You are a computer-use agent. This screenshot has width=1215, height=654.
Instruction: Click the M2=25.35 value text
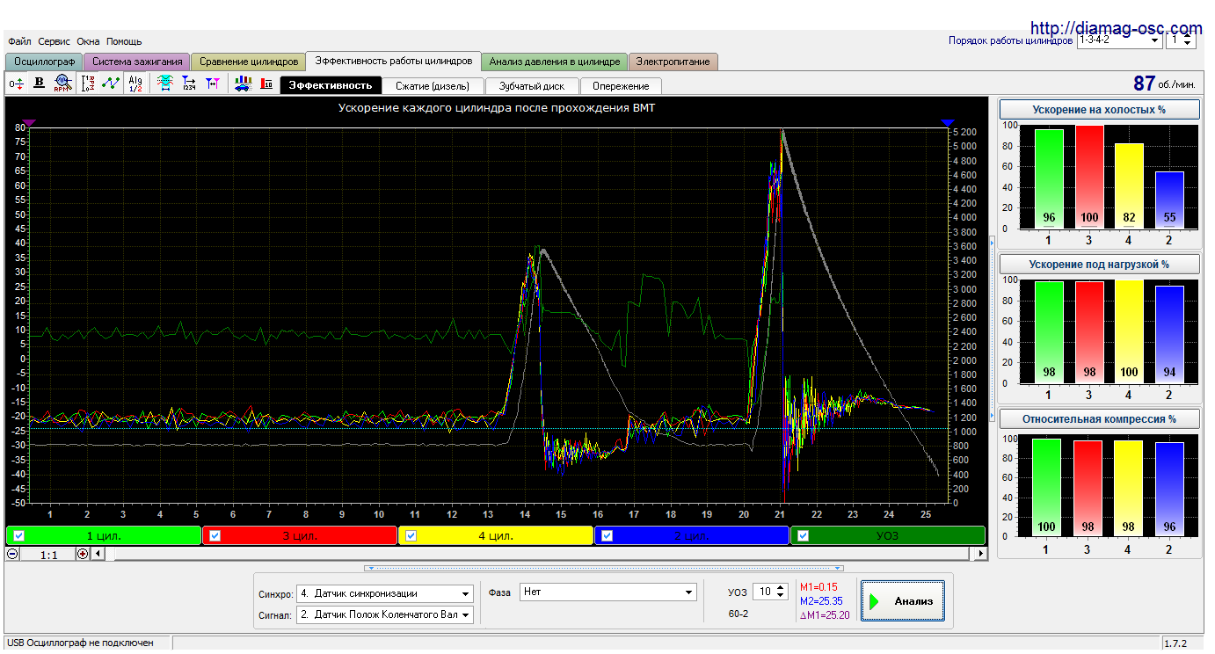tap(821, 600)
